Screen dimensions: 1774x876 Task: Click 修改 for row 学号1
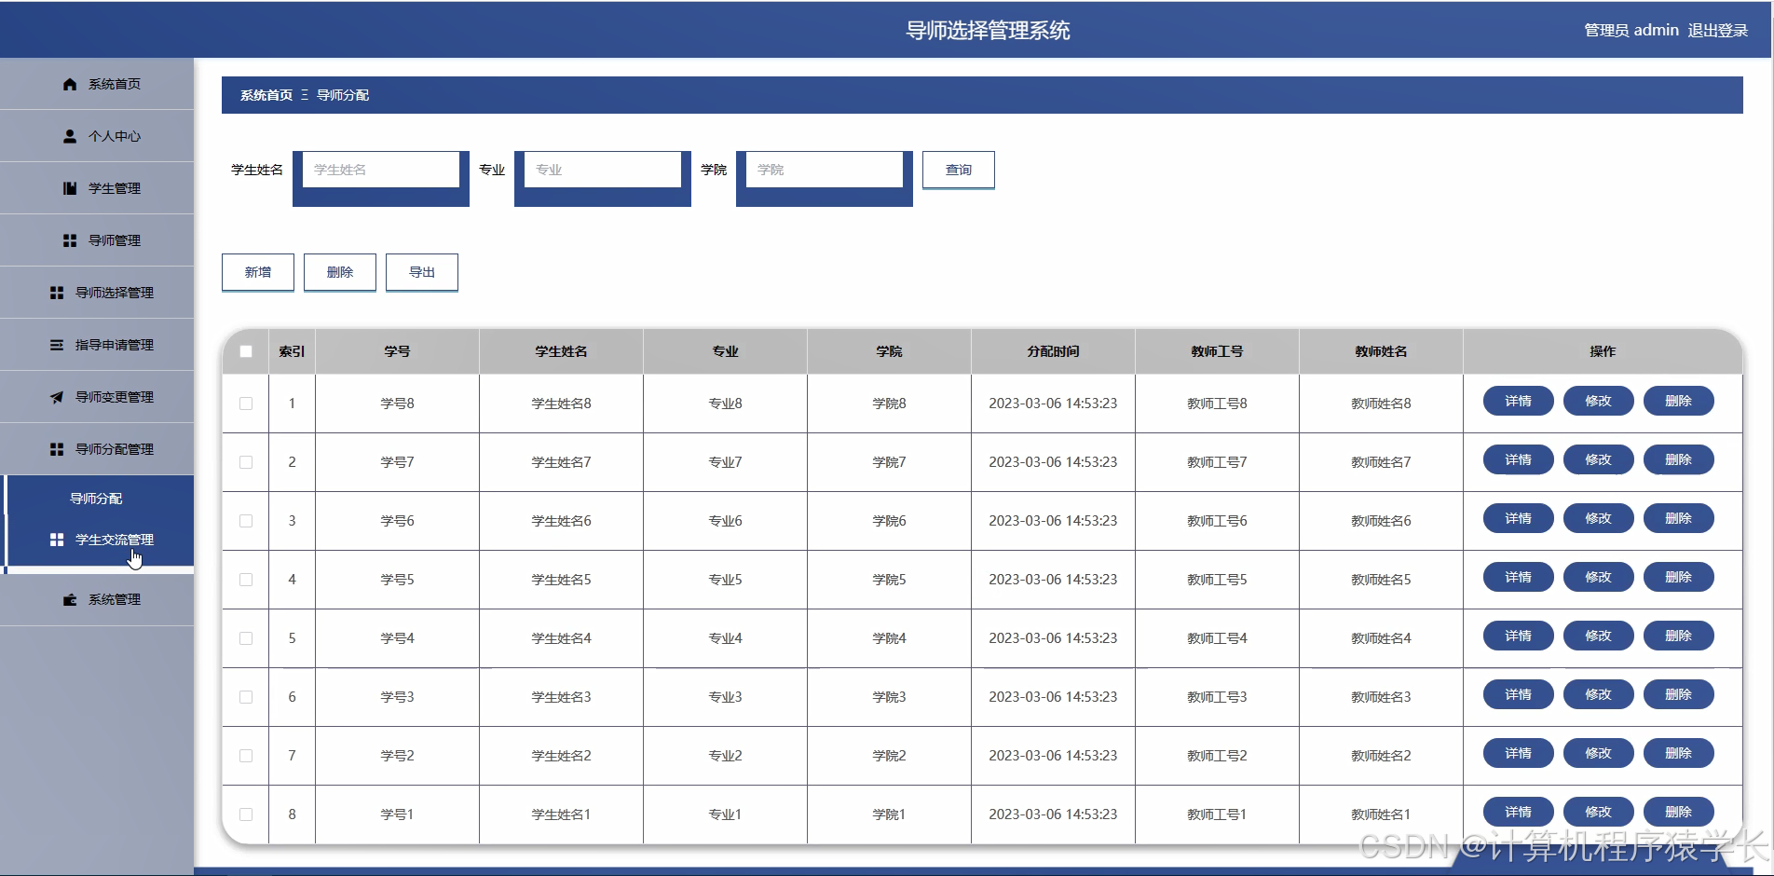pos(1599,812)
